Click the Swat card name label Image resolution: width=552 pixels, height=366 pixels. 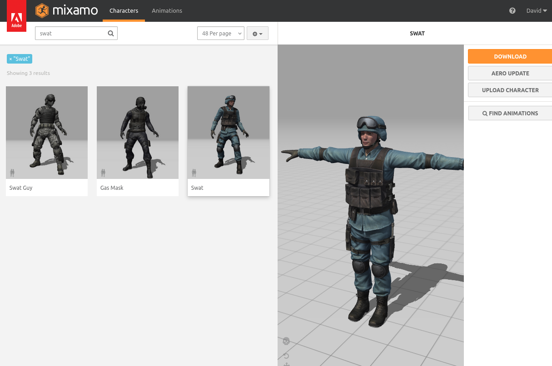(197, 188)
